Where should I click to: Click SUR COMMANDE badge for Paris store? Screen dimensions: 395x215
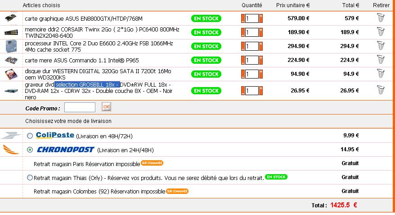click(x=152, y=163)
